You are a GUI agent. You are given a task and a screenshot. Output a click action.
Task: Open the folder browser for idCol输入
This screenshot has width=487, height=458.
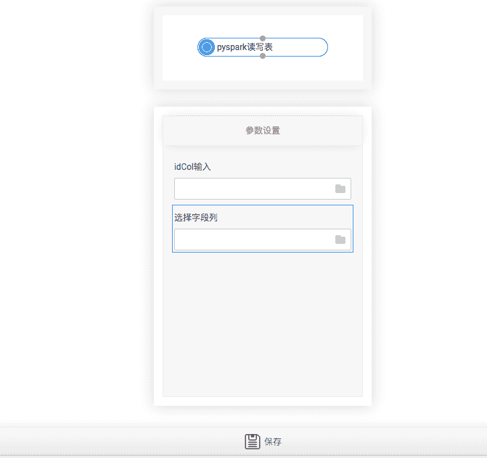[340, 189]
